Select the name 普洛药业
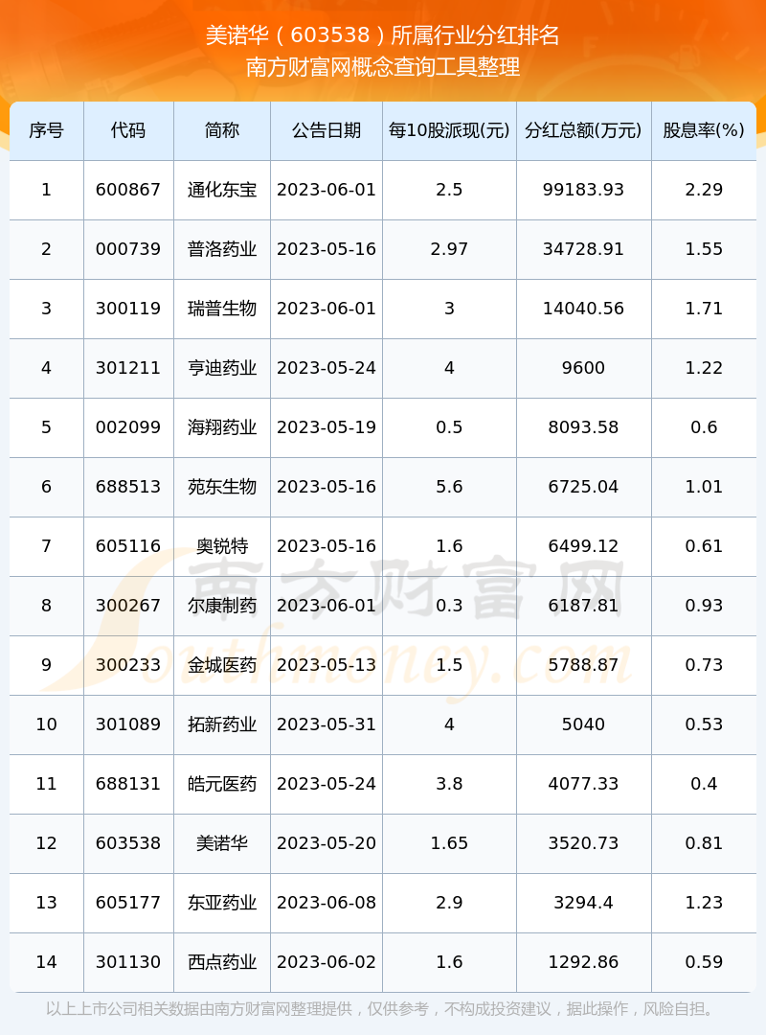This screenshot has width=766, height=1035. click(222, 249)
